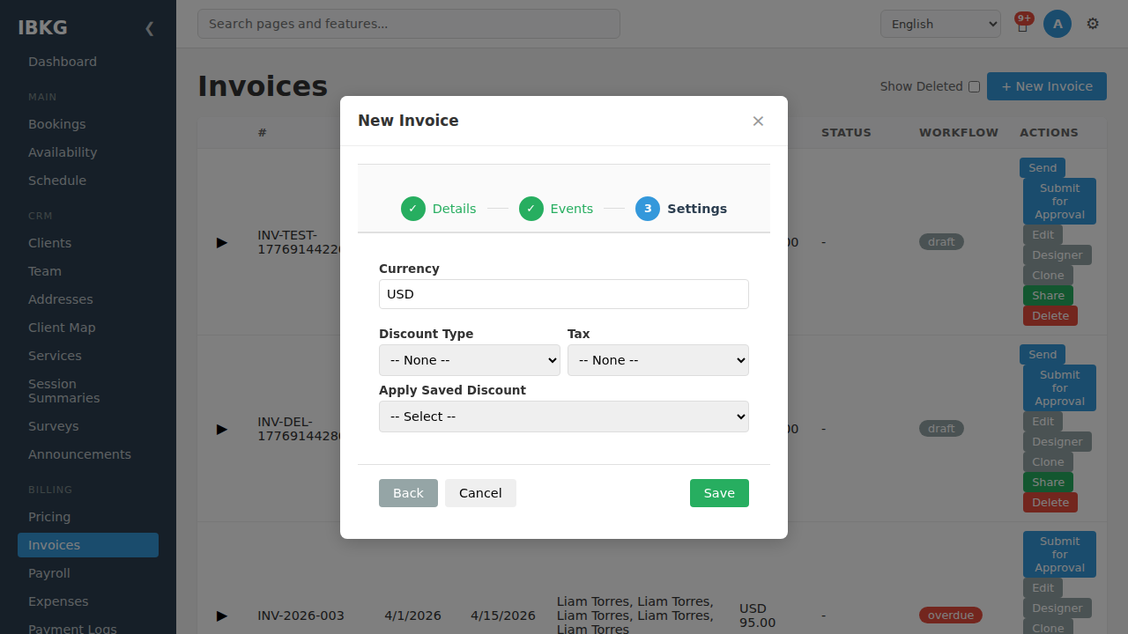Open Designer for the INV-TEST invoice
This screenshot has width=1128, height=634.
point(1057,255)
